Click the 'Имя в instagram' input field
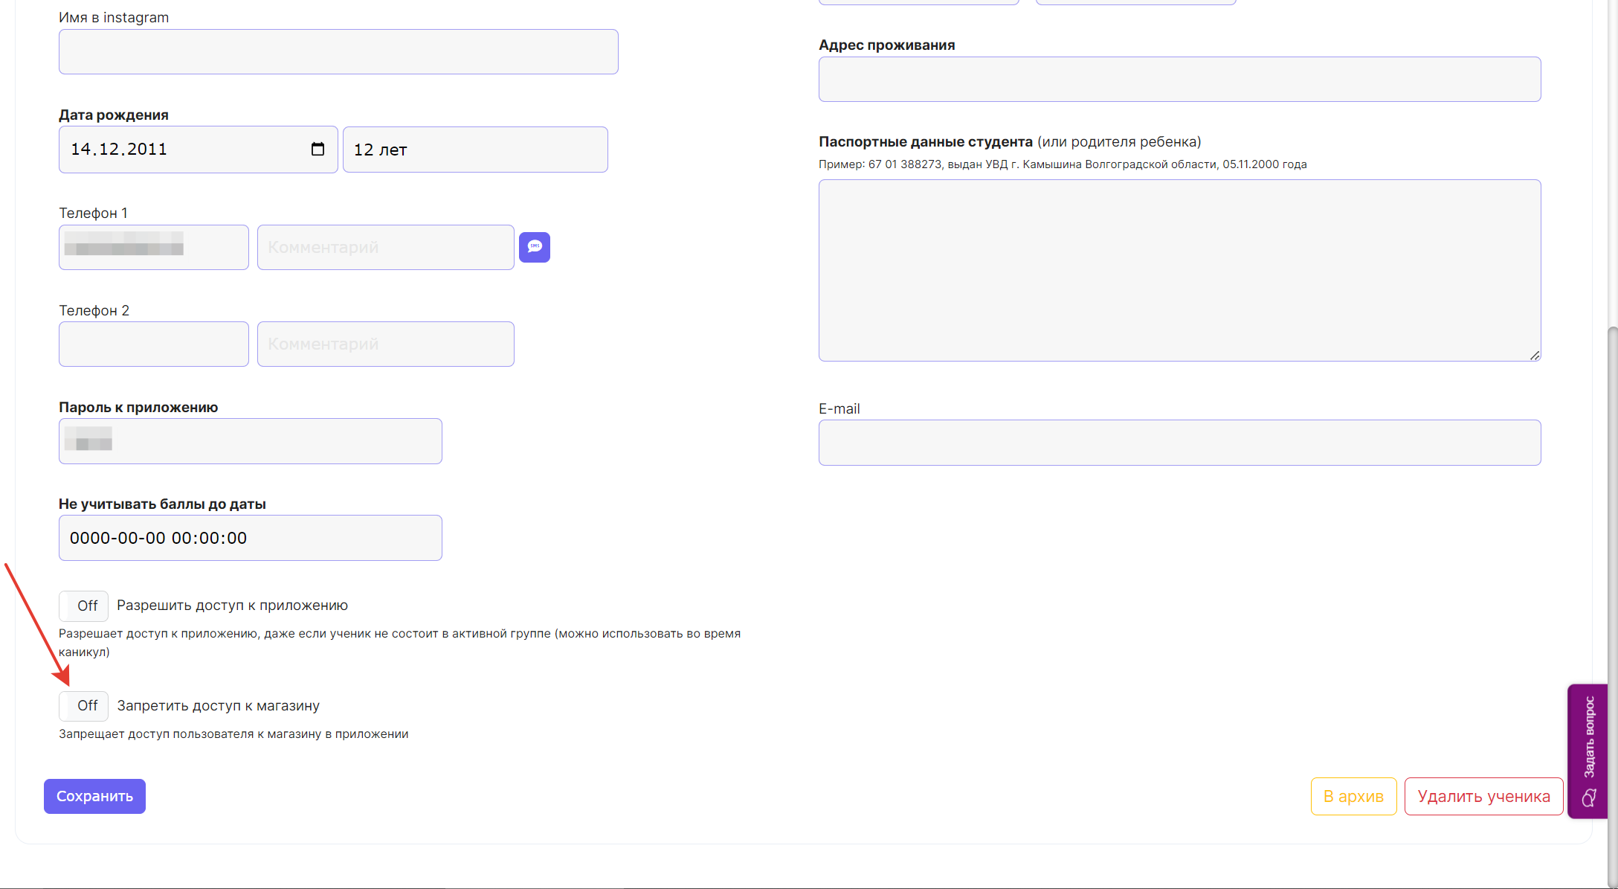Image resolution: width=1618 pixels, height=889 pixels. [x=338, y=52]
